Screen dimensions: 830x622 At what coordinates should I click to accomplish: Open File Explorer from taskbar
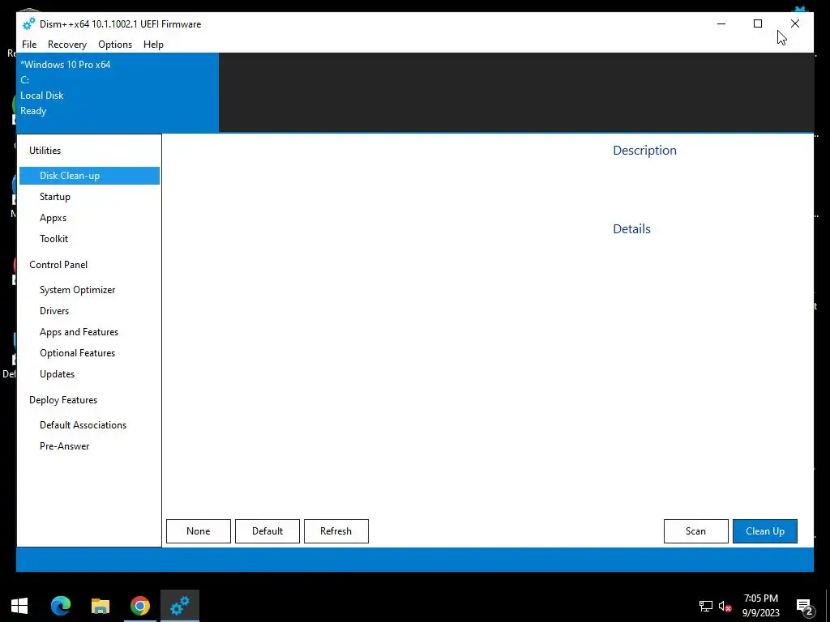pyautogui.click(x=100, y=606)
